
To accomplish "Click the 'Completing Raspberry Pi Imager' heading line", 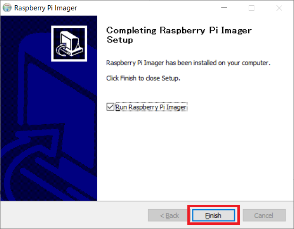I will 179,30.
